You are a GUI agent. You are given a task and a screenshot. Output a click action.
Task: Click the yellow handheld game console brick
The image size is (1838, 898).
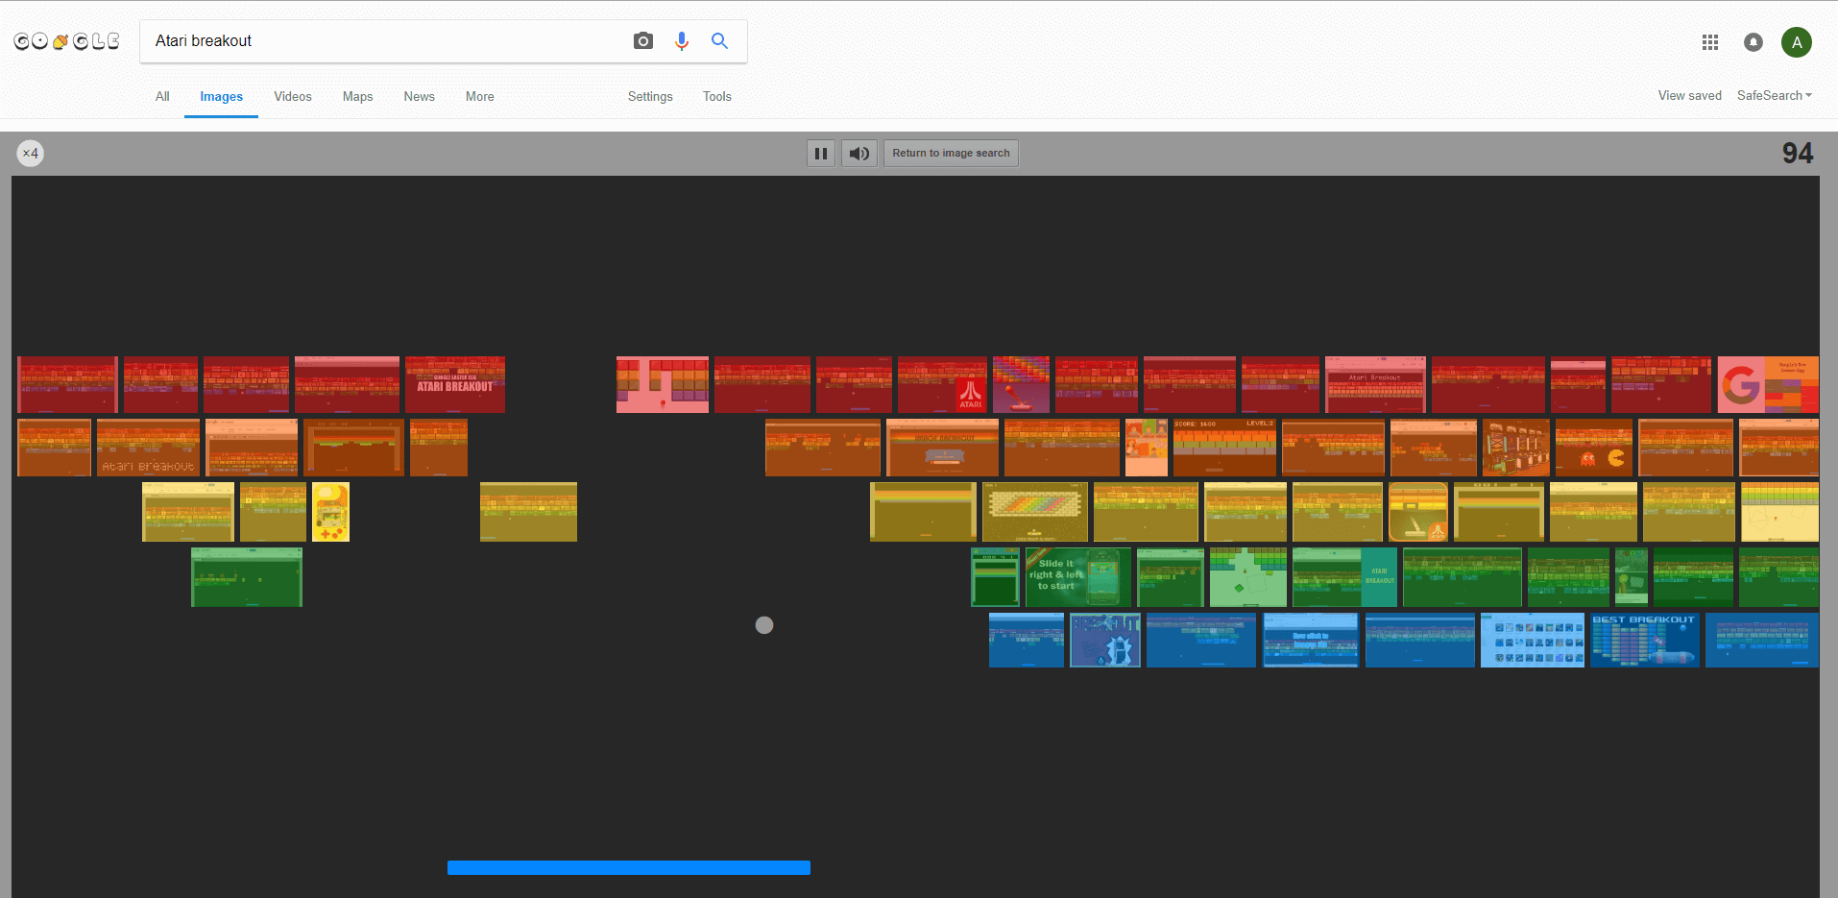[330, 512]
